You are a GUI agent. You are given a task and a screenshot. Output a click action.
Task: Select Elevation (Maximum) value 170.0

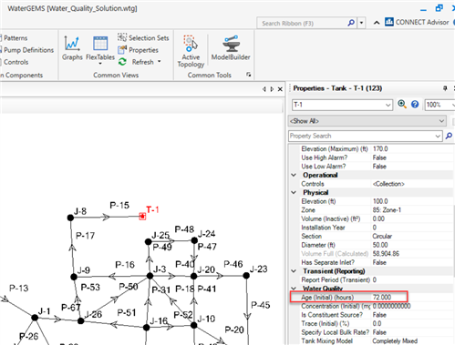click(x=380, y=148)
